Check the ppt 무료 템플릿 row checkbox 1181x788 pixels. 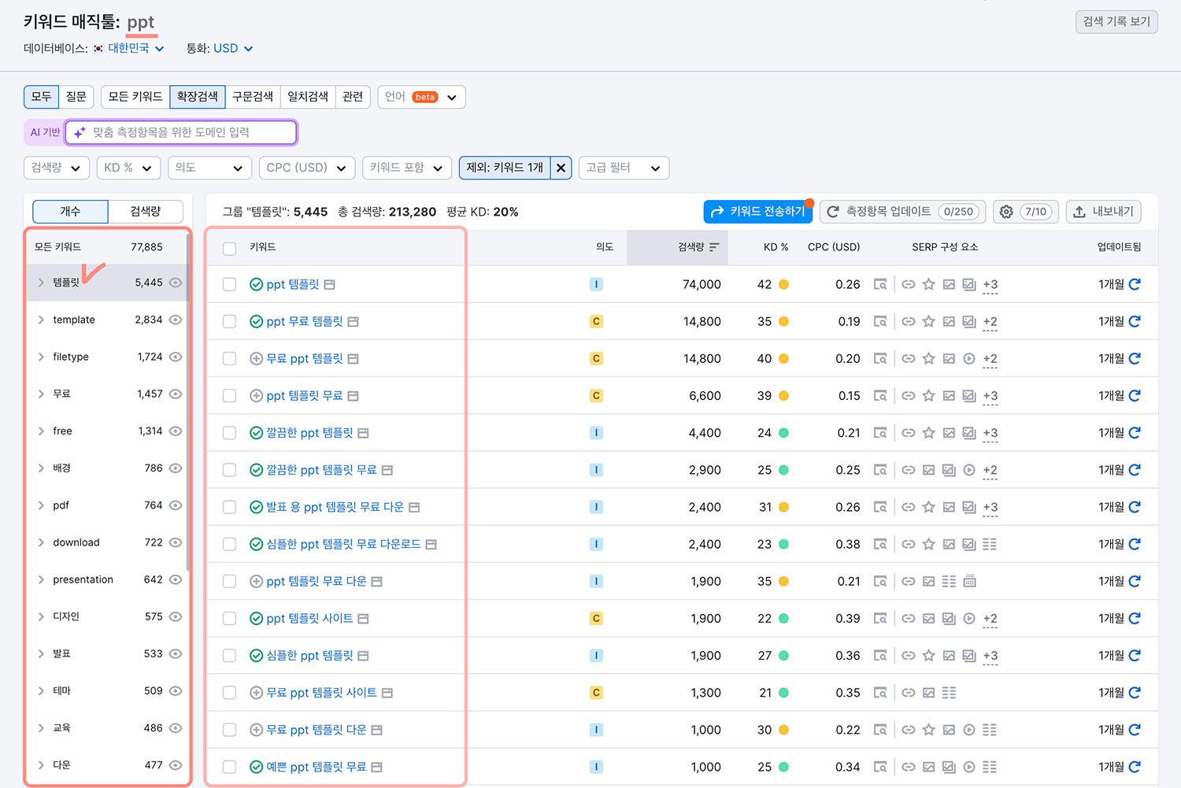pyautogui.click(x=229, y=321)
